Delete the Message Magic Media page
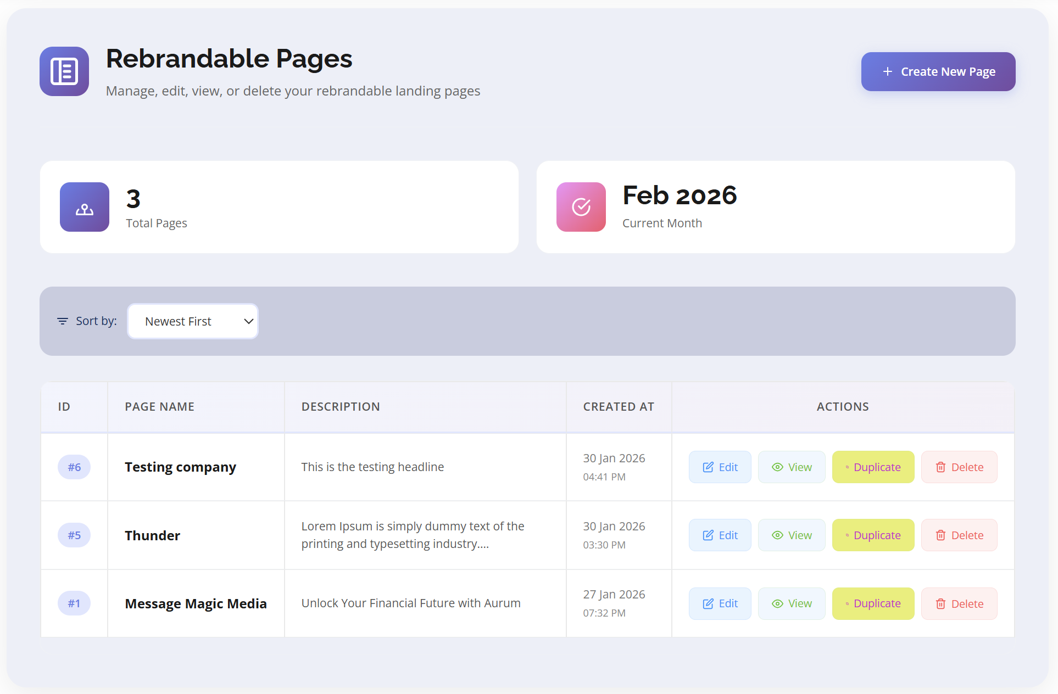Viewport: 1058px width, 694px height. 959,604
